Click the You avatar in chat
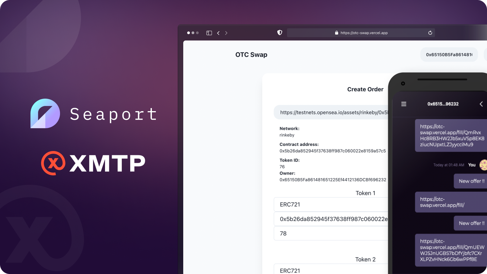This screenshot has width=487, height=274. 482,165
